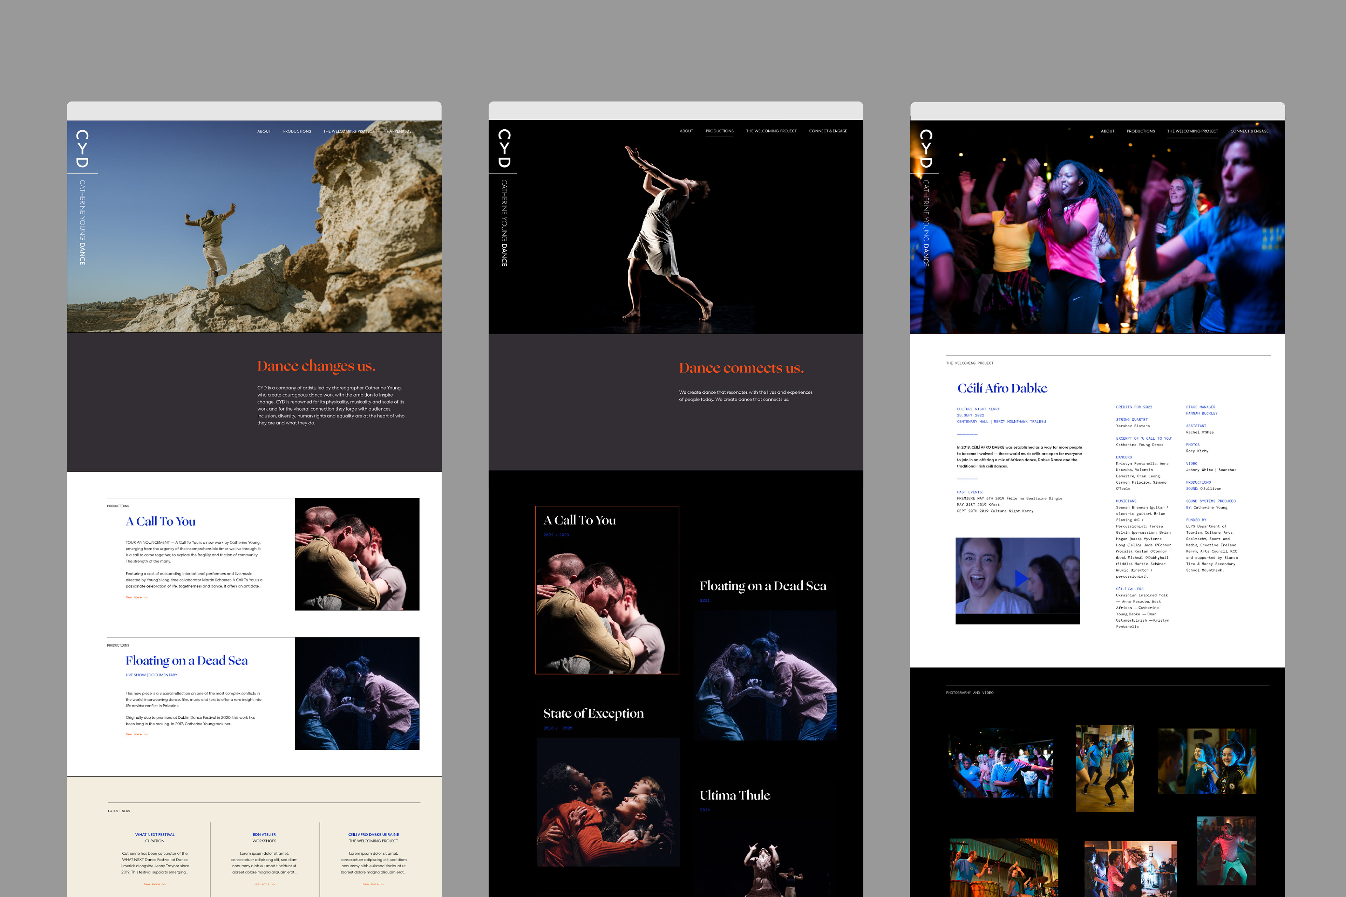The height and width of the screenshot is (897, 1346).
Task: Click CYD logo over the rocky desert photo
Action: tap(82, 149)
